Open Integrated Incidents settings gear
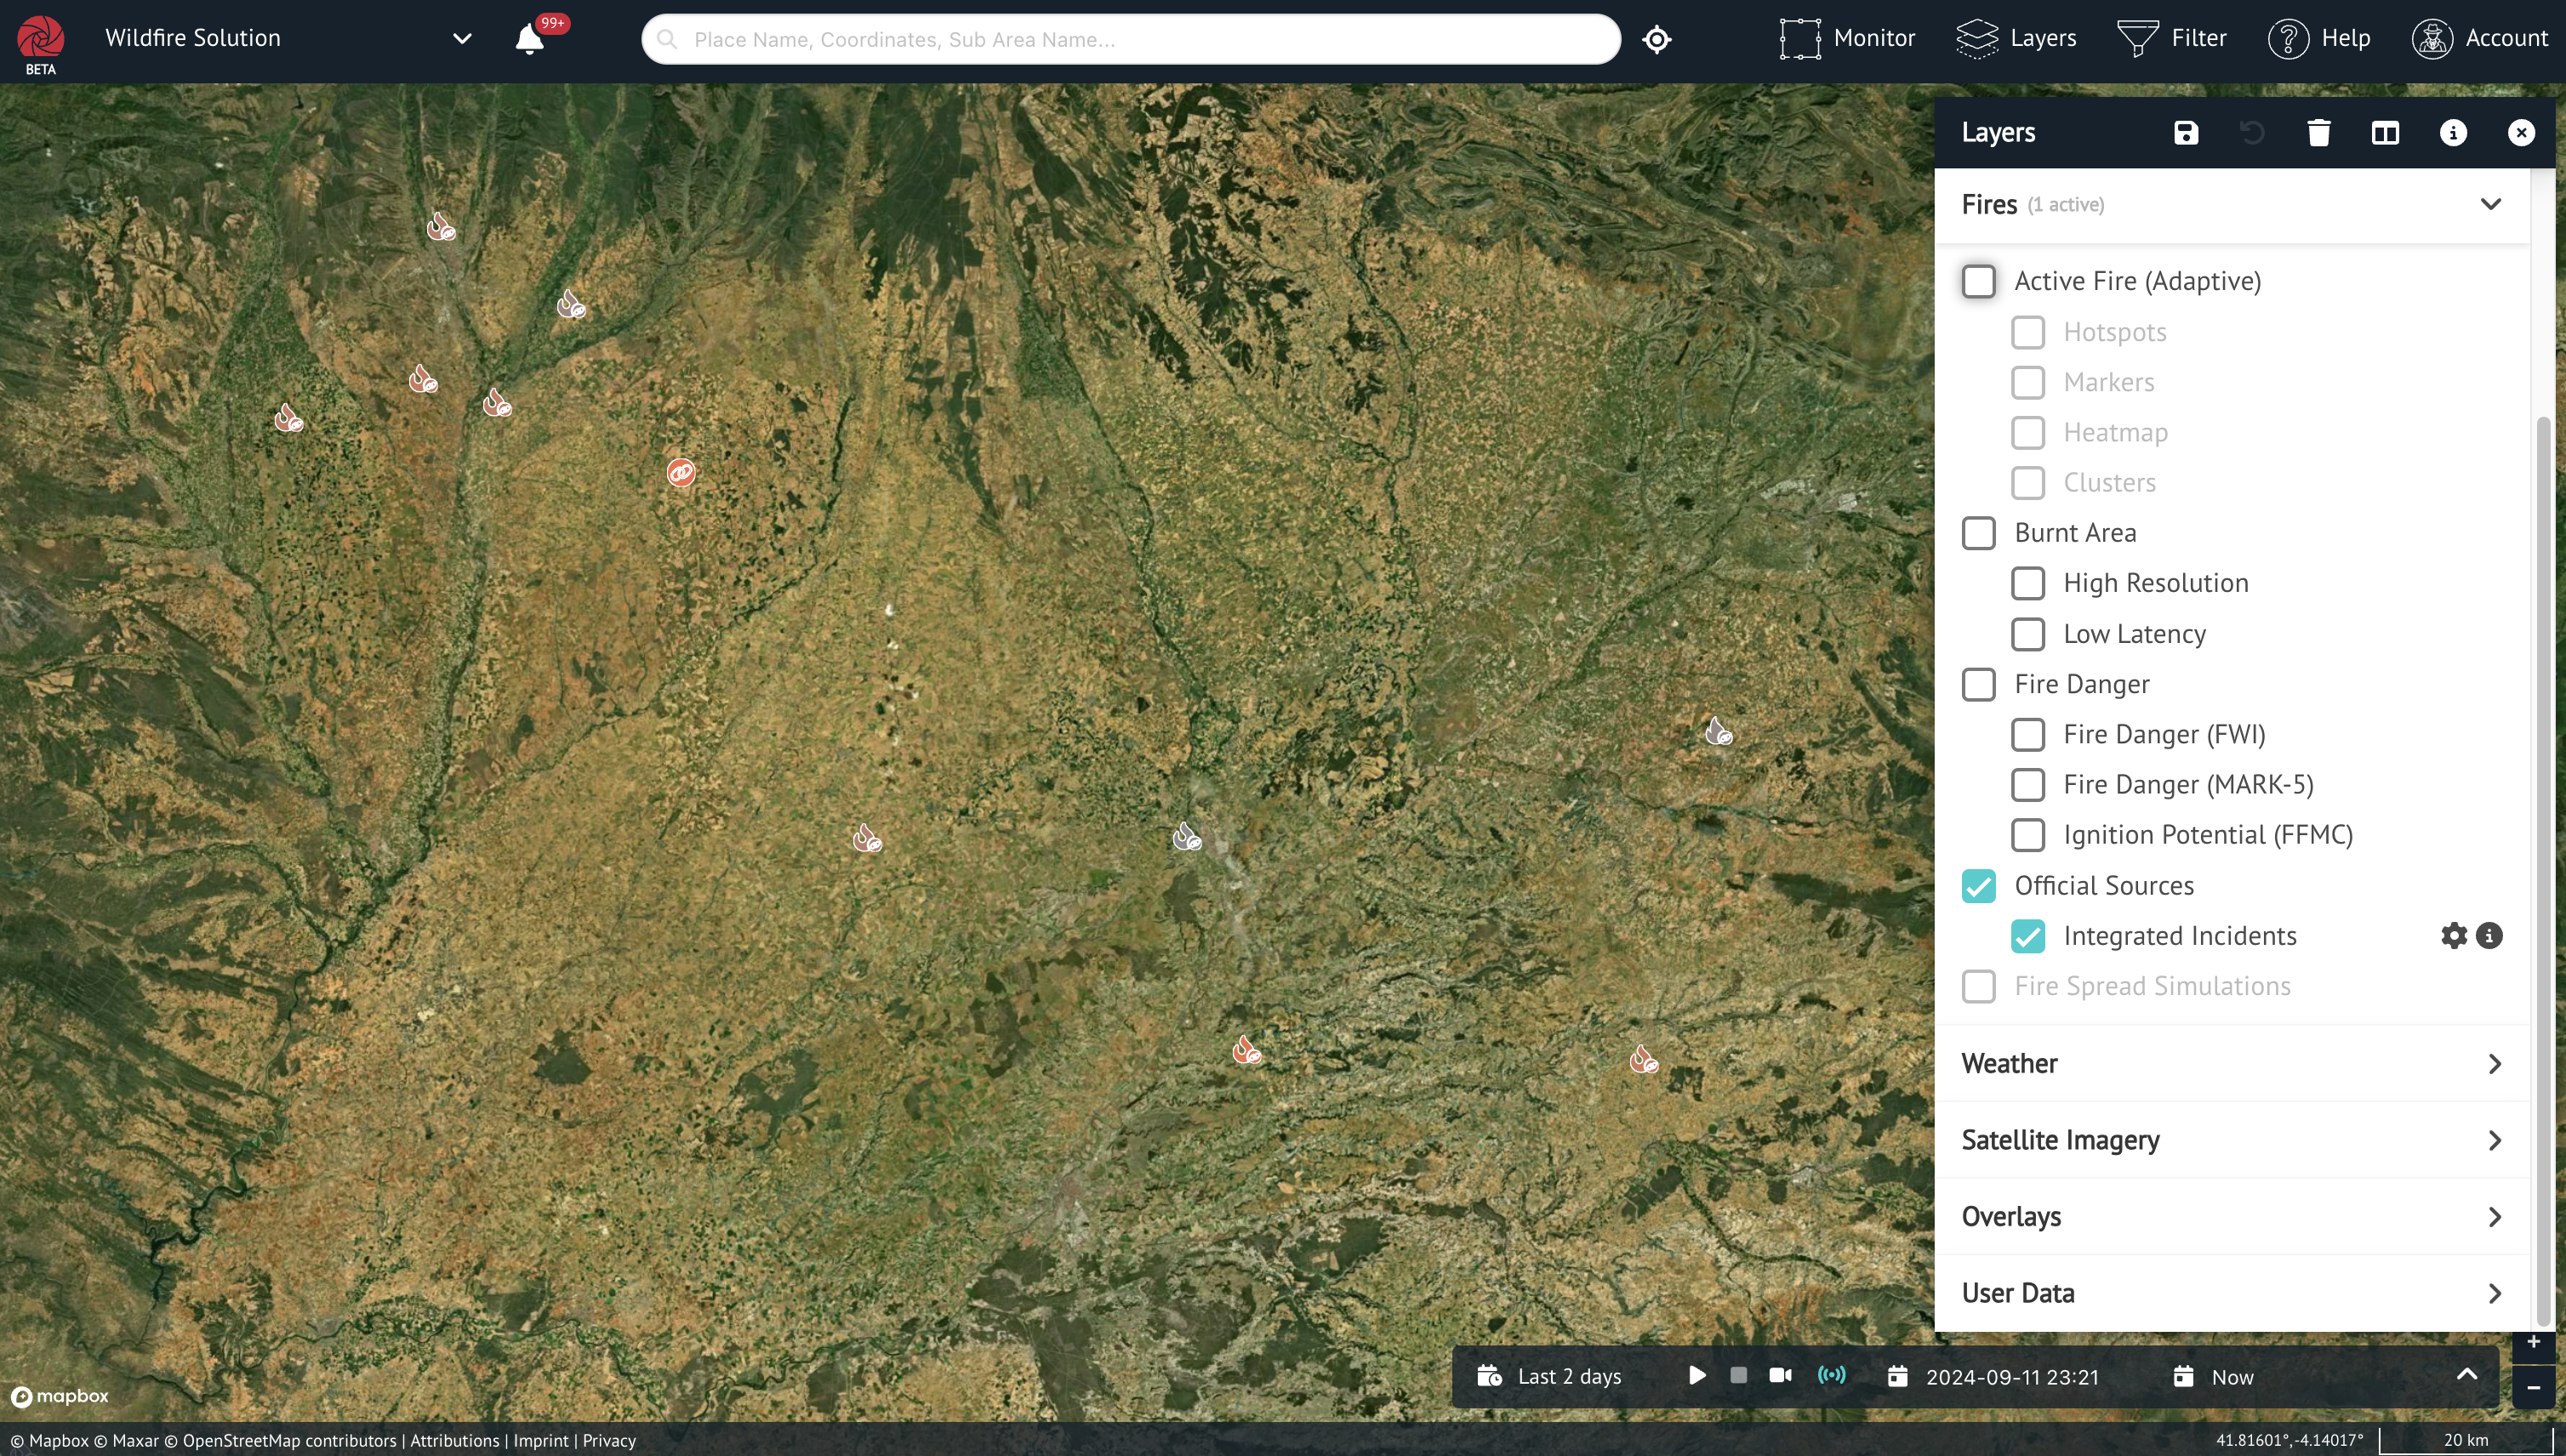The width and height of the screenshot is (2566, 1456). (x=2454, y=936)
